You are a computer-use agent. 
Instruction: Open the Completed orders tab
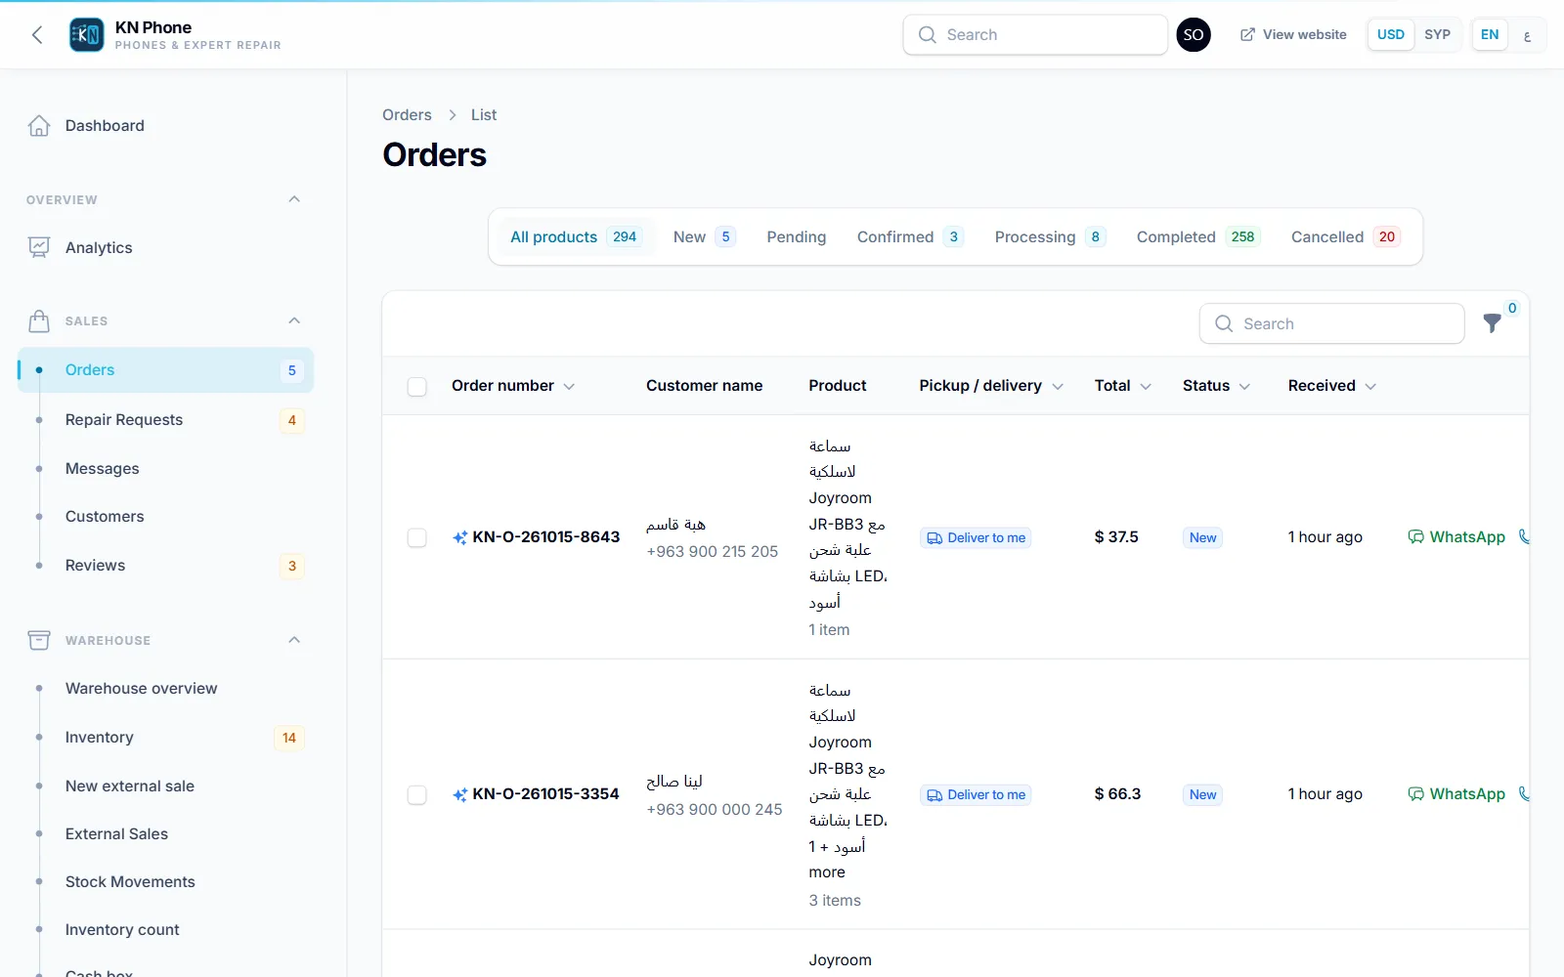[1198, 236]
